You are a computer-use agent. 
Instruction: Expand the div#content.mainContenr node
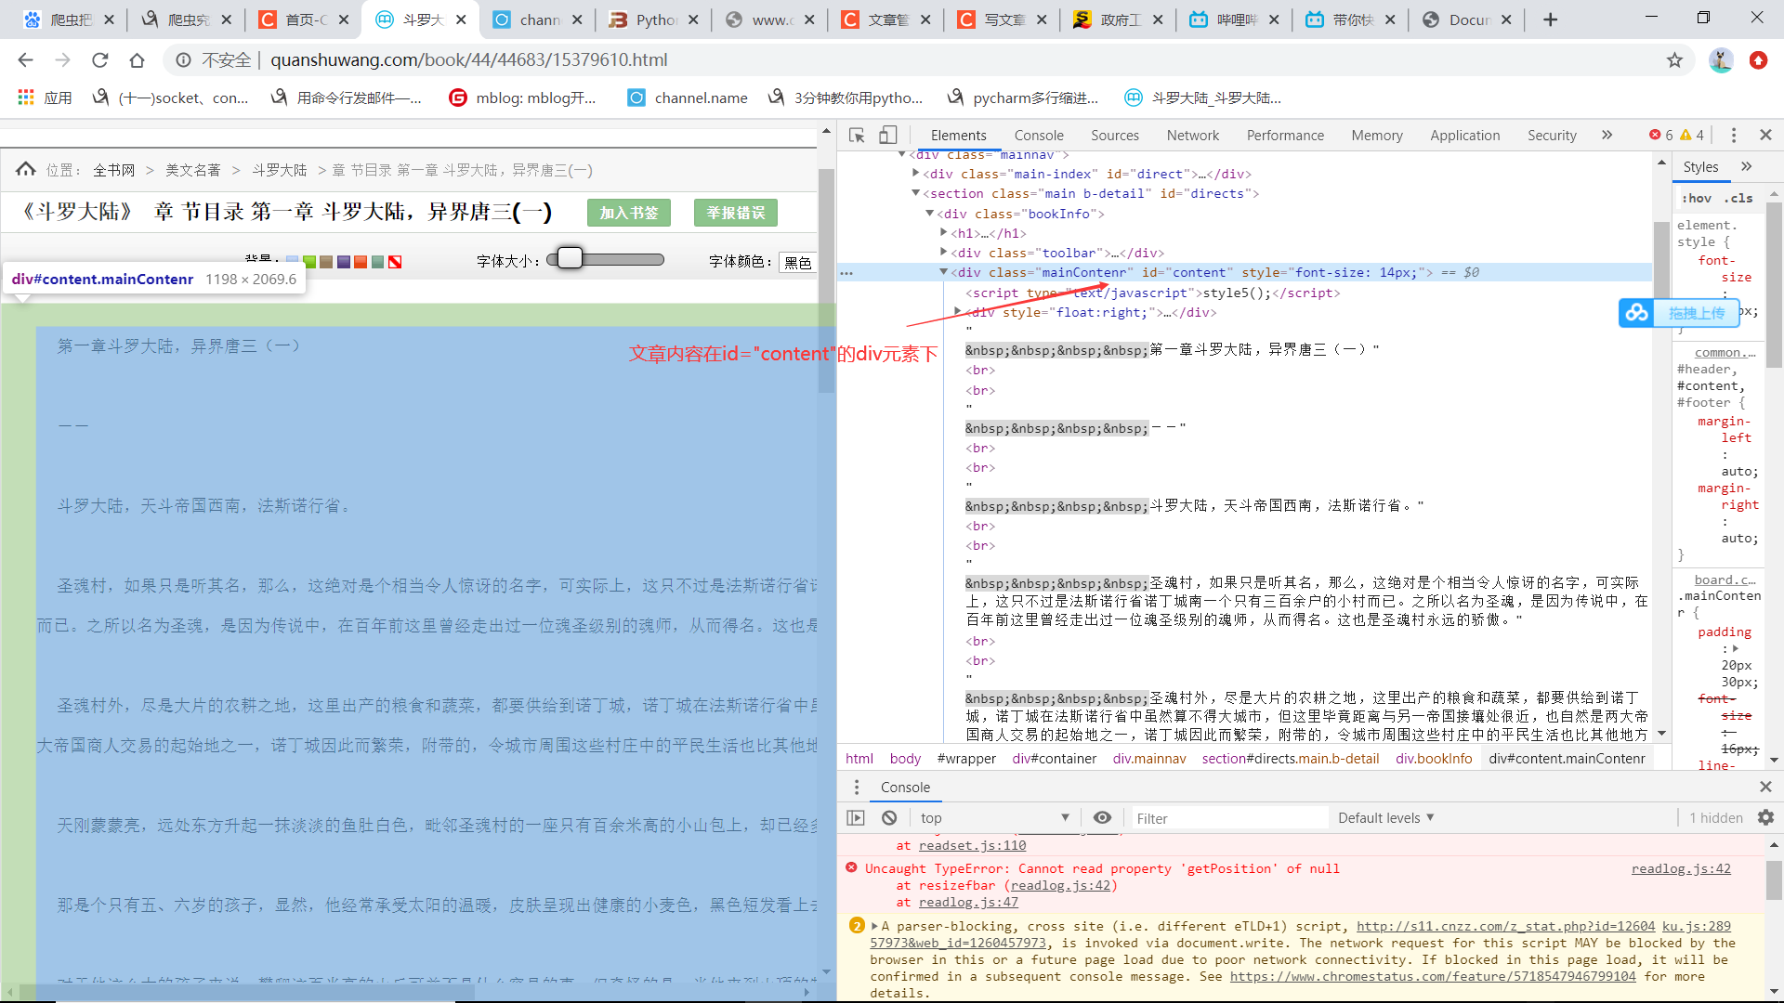pyautogui.click(x=945, y=272)
